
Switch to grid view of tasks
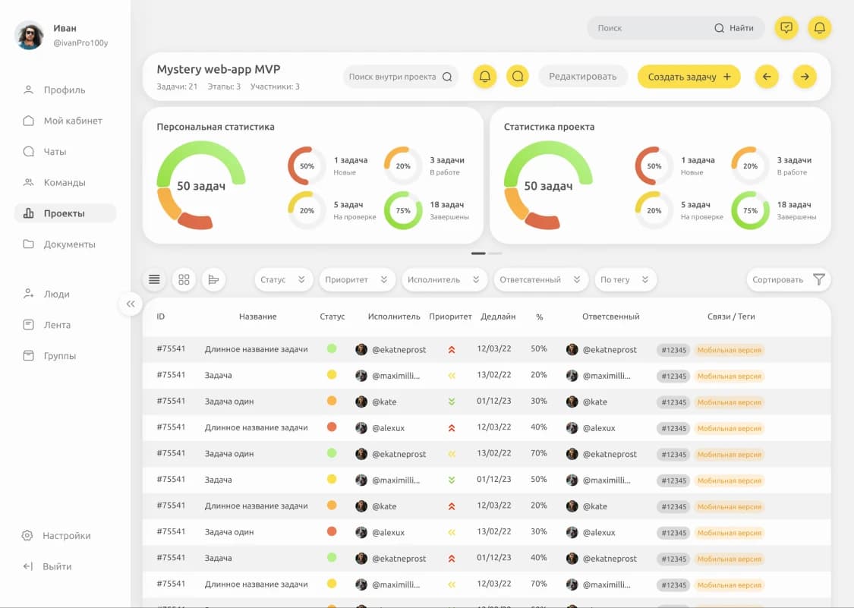[x=184, y=279]
